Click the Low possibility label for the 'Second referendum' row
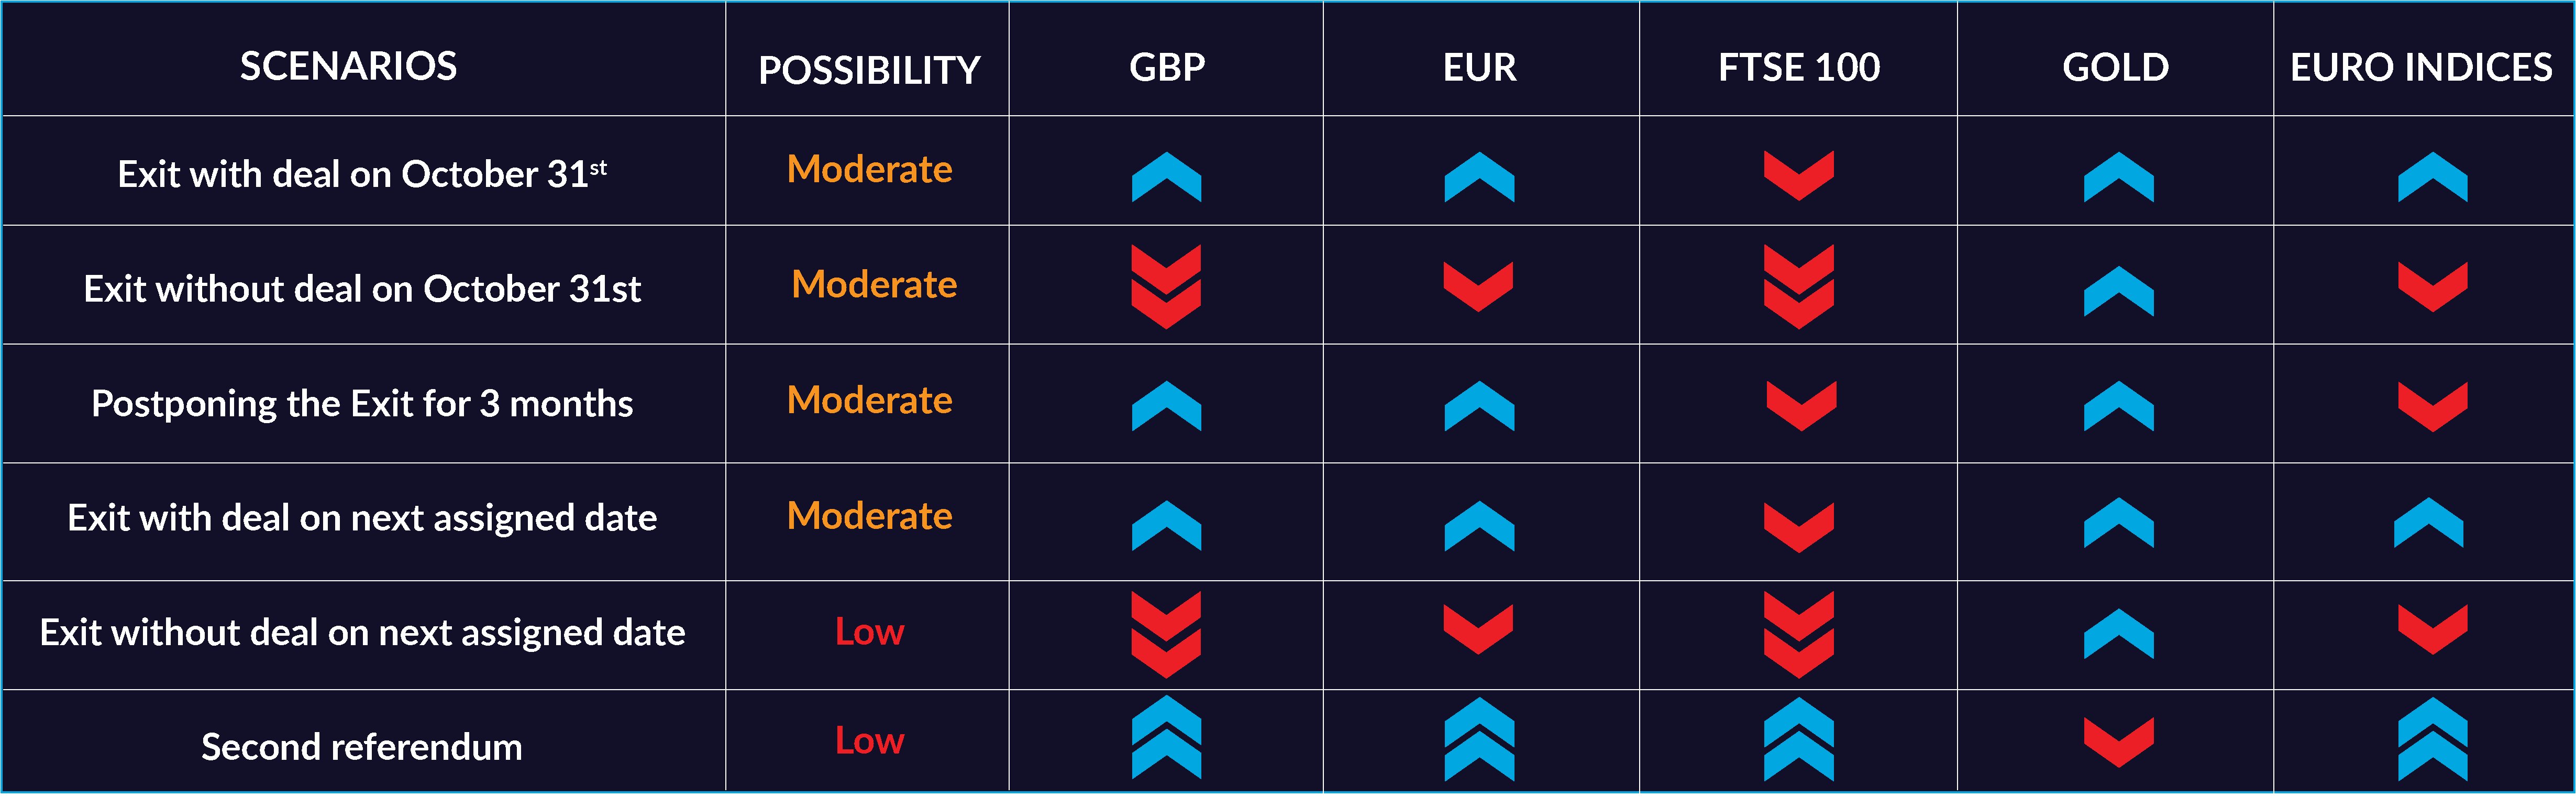Viewport: 2576px width, 797px height. [x=869, y=741]
